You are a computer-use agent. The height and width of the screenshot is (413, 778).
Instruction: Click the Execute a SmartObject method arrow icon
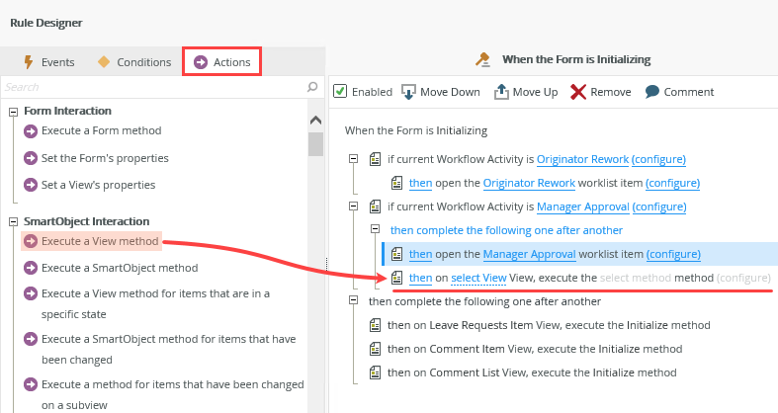coord(30,268)
